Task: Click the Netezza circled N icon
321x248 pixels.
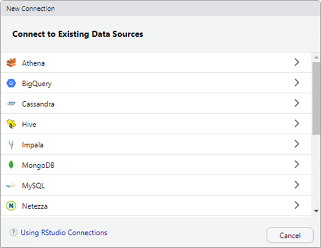Action: [x=11, y=205]
